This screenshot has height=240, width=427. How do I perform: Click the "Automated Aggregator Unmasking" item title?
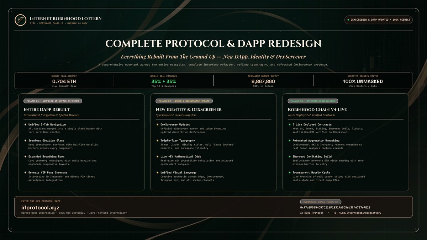[316, 140]
